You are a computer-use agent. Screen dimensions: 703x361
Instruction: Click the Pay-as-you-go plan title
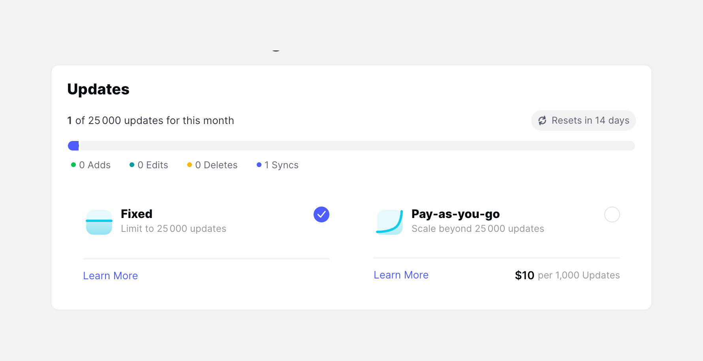[x=455, y=214]
